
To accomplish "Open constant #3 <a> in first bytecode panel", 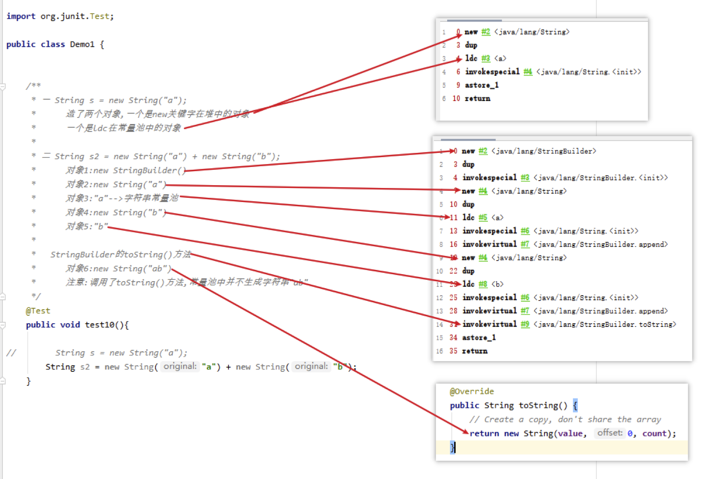I will tap(486, 58).
